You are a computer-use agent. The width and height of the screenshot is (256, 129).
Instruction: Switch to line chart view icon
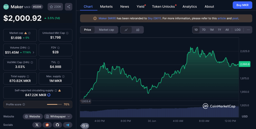[126, 30]
